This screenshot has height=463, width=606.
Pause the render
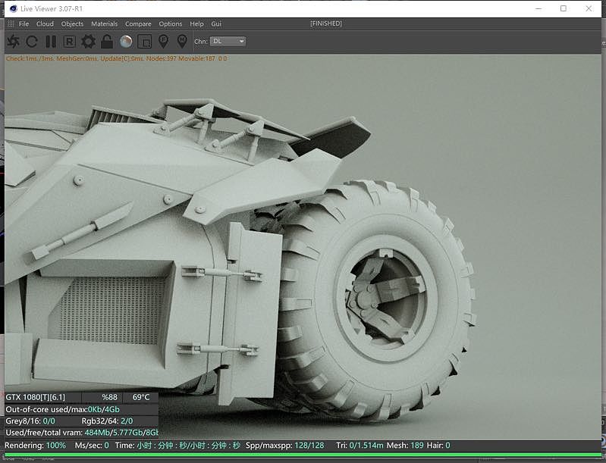51,41
